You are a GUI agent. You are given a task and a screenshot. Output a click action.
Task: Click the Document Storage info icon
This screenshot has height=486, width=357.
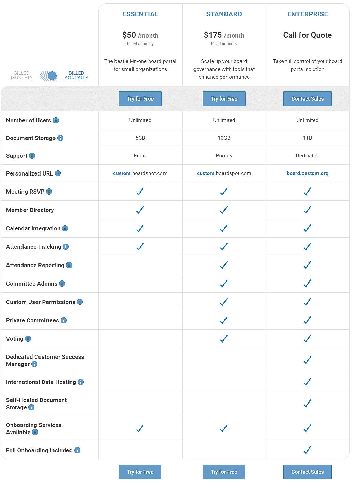click(x=60, y=138)
